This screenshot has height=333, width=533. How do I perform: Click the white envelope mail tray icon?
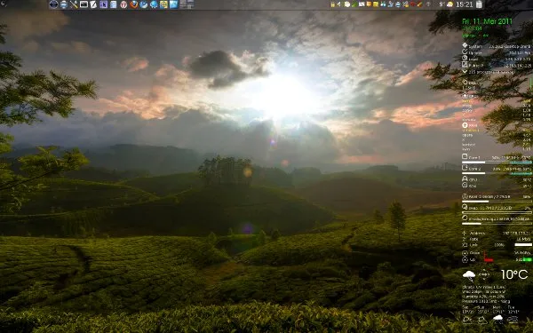pyautogui.click(x=362, y=4)
